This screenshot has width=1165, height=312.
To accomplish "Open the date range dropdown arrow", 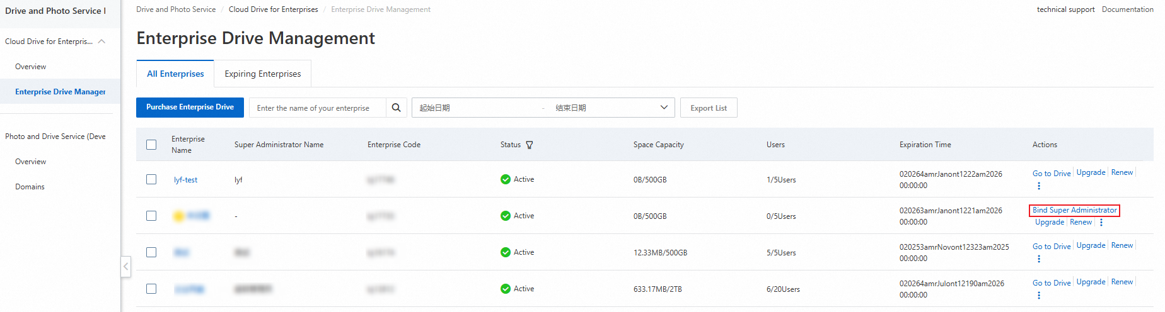I will pyautogui.click(x=664, y=108).
